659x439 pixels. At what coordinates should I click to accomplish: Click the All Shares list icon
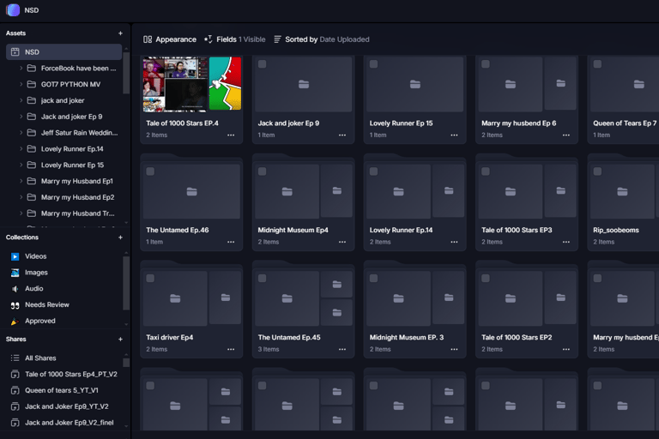click(x=15, y=358)
